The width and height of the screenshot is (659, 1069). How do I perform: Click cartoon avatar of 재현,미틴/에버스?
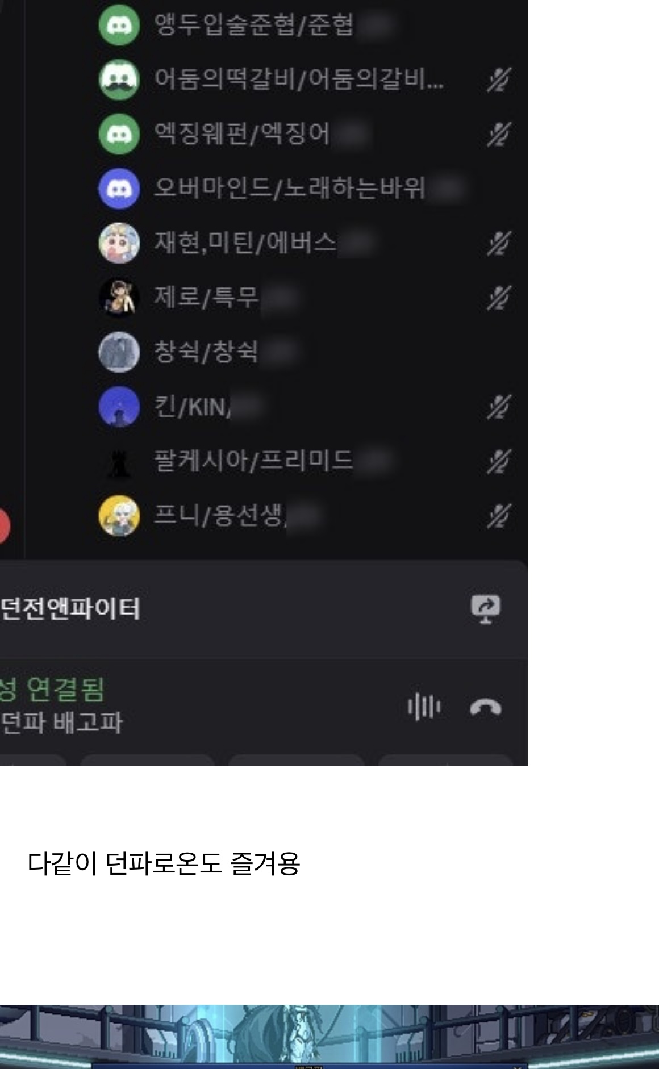pos(119,243)
